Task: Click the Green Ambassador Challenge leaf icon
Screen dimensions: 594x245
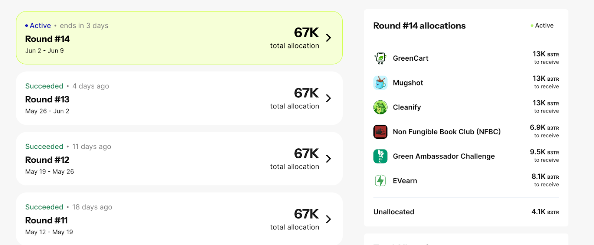Action: pyautogui.click(x=380, y=156)
